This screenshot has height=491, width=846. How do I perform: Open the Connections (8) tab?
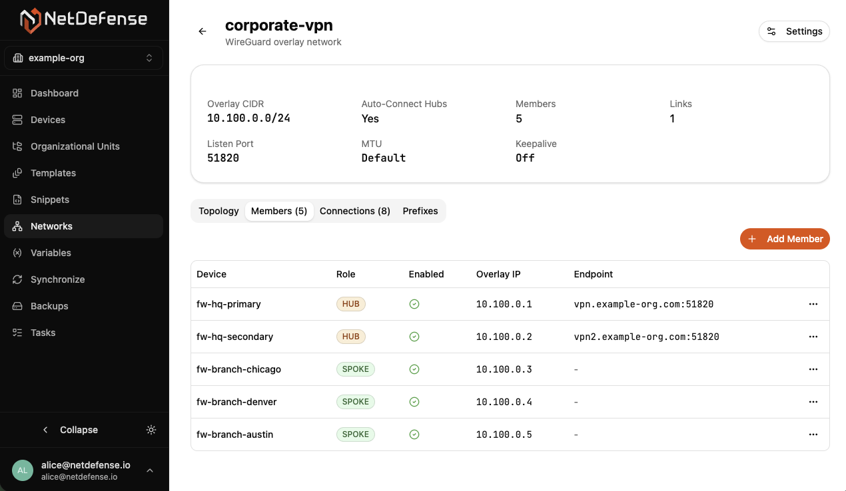[x=354, y=211]
